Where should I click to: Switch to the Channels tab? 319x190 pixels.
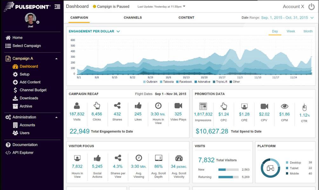point(132,18)
